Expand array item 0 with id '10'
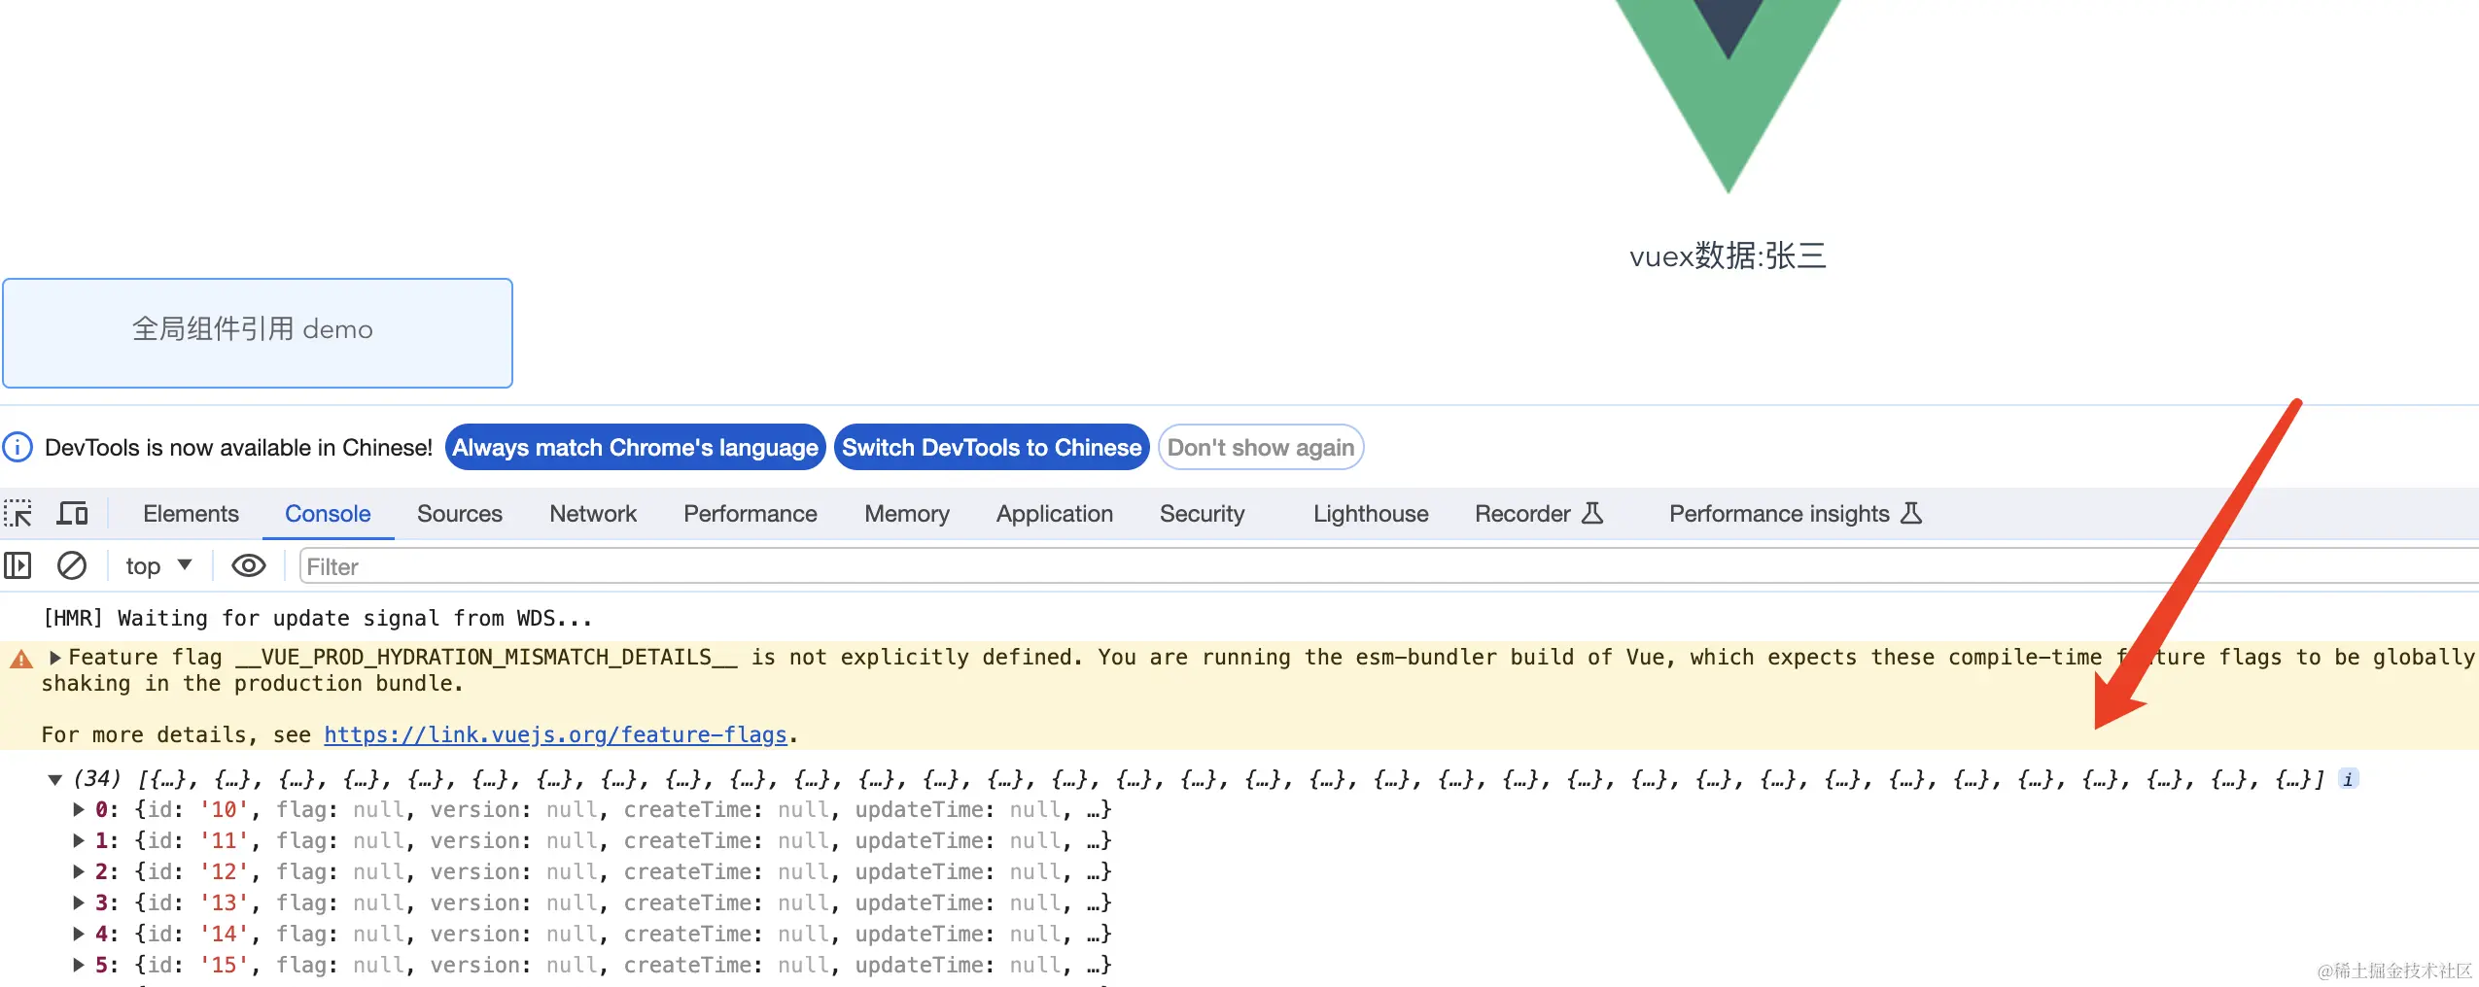The image size is (2479, 987). tap(79, 809)
